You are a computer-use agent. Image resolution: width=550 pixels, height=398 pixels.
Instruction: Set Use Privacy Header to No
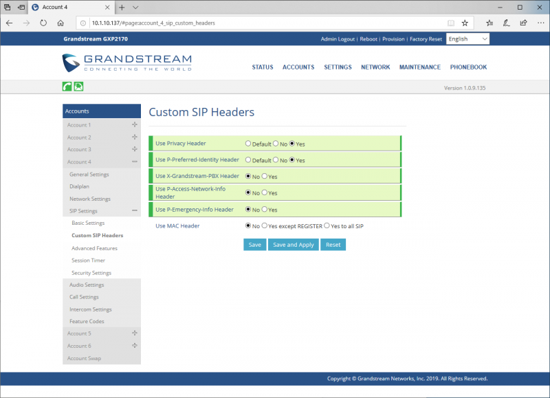click(276, 144)
